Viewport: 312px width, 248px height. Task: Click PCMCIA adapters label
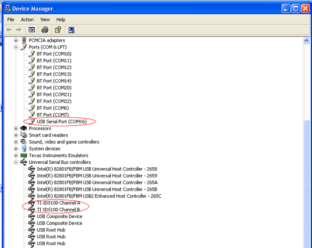click(x=47, y=40)
